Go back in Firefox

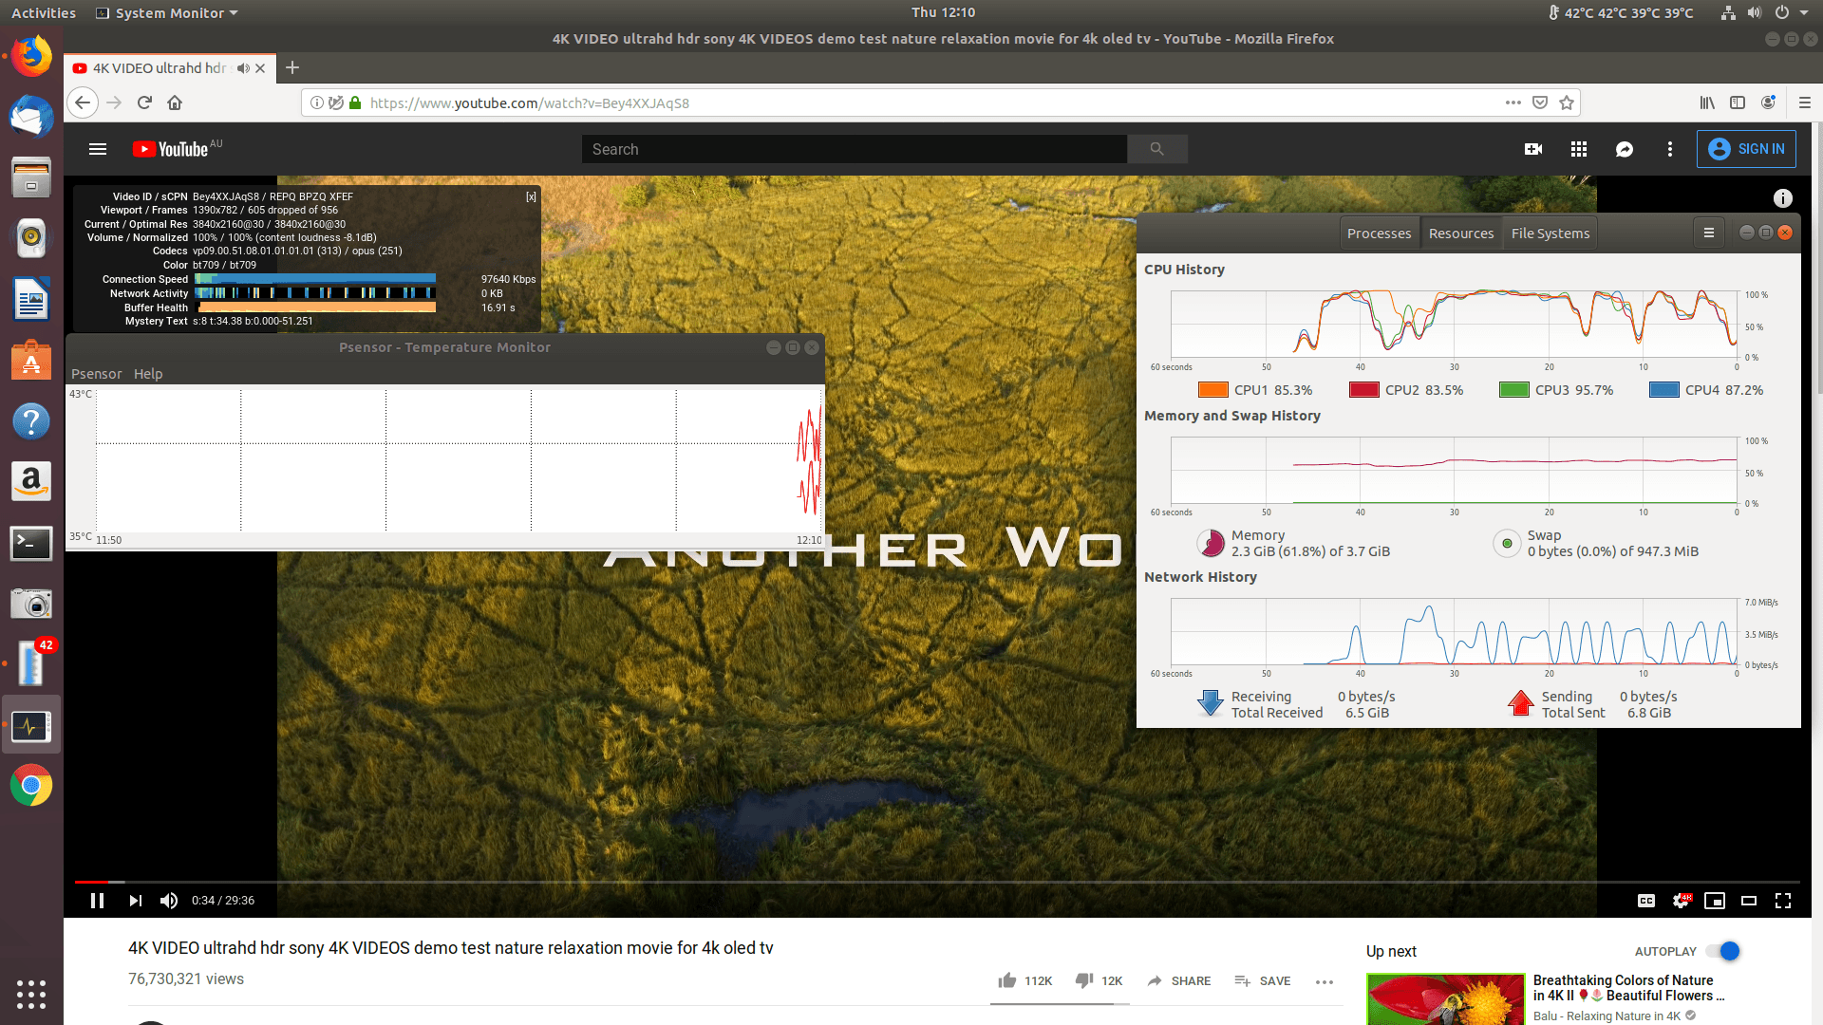pos(84,102)
